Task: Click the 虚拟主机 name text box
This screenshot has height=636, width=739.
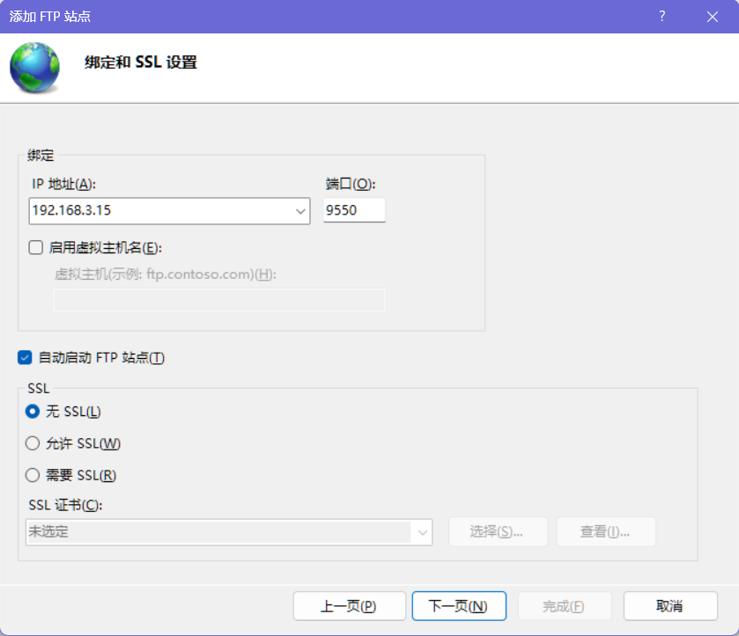Action: point(219,300)
